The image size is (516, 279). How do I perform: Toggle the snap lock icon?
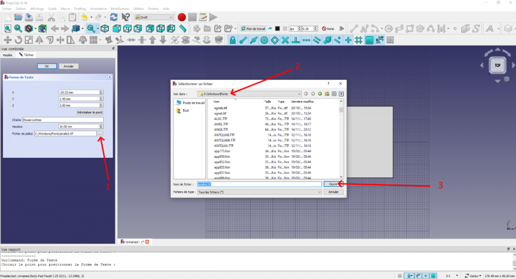tap(233, 40)
